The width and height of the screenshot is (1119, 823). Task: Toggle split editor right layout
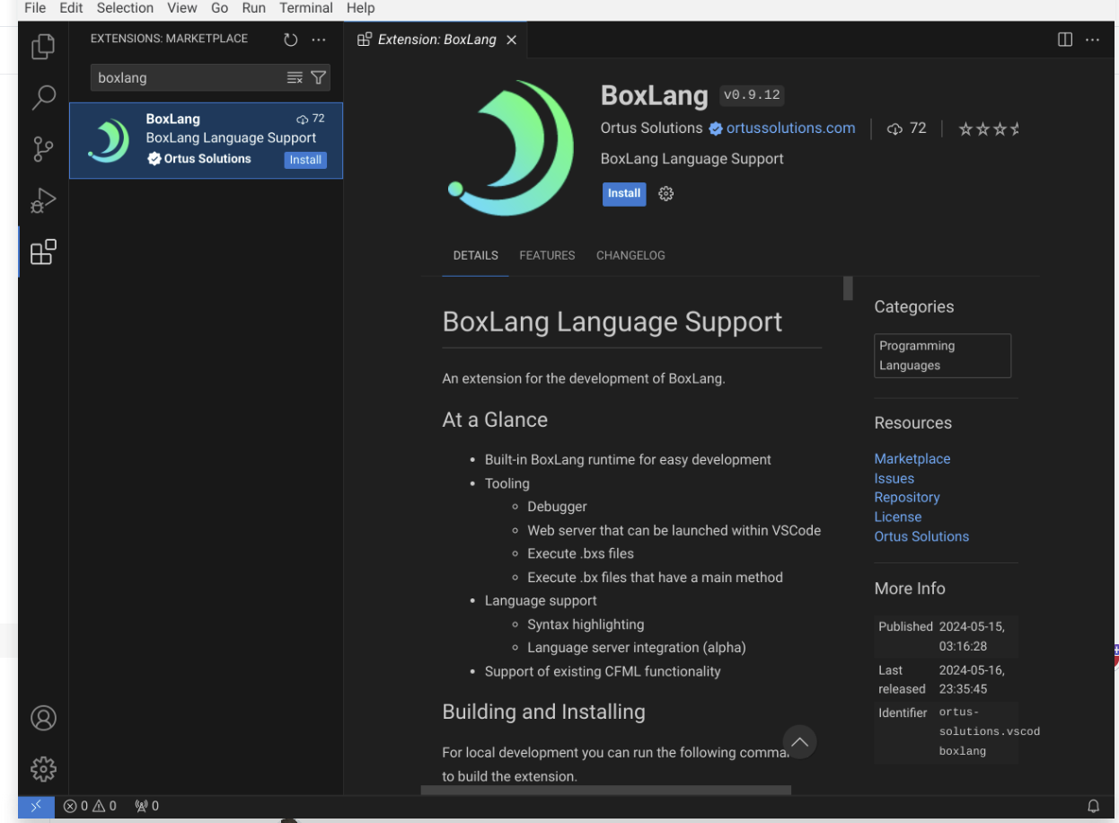(1065, 40)
